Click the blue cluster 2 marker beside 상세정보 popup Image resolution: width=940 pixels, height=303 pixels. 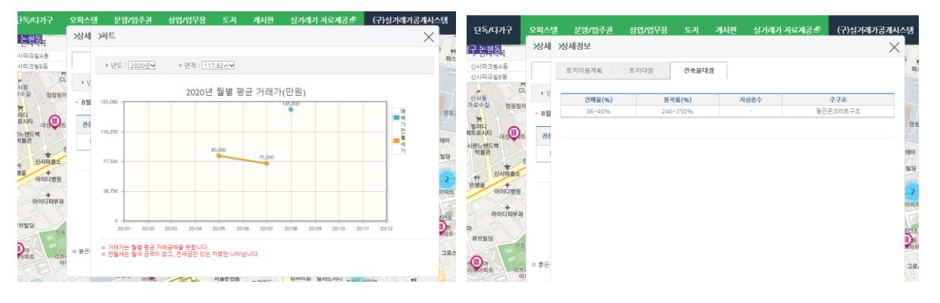(913, 192)
